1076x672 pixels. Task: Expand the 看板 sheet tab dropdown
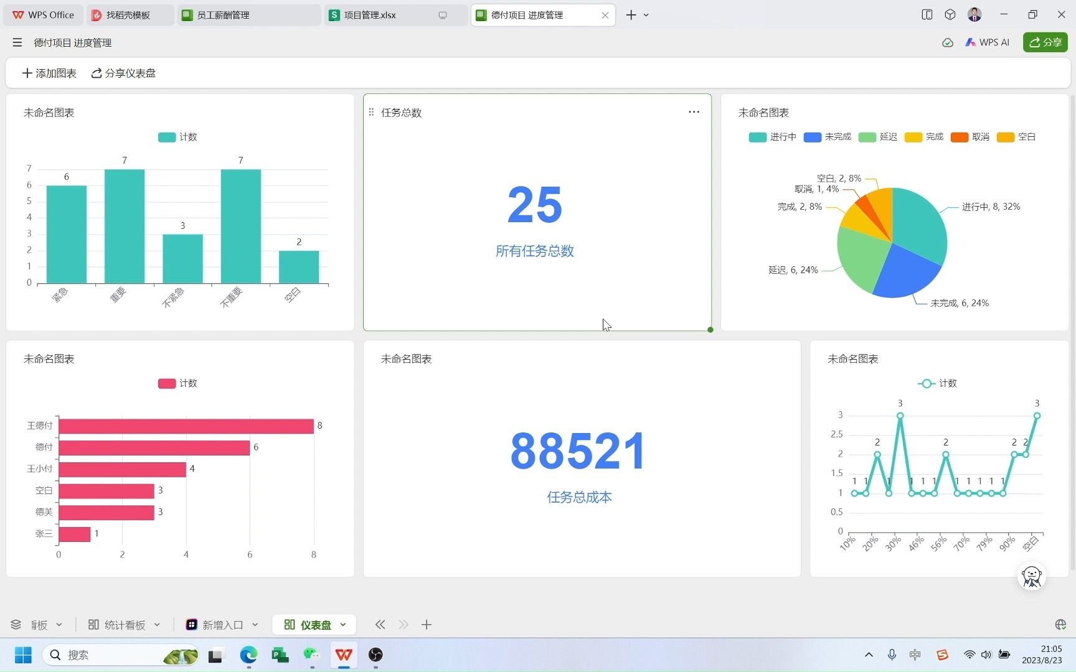(59, 625)
